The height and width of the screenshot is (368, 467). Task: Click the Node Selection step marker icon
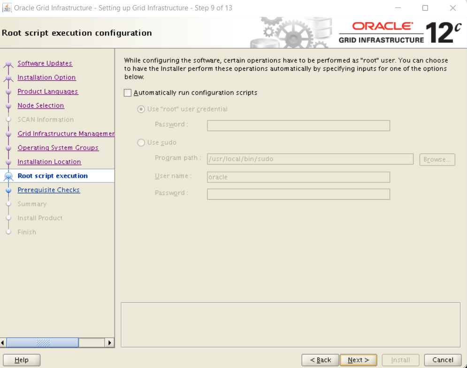tap(8, 105)
